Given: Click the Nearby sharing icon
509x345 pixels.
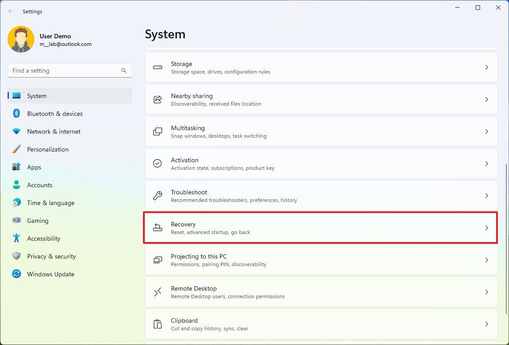Looking at the screenshot, I should point(157,99).
